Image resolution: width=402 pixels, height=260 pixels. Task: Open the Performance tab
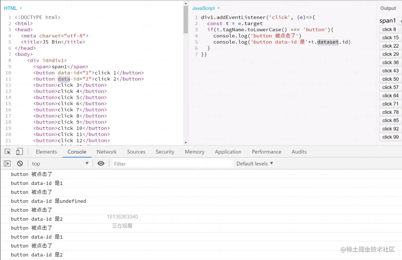pos(267,152)
